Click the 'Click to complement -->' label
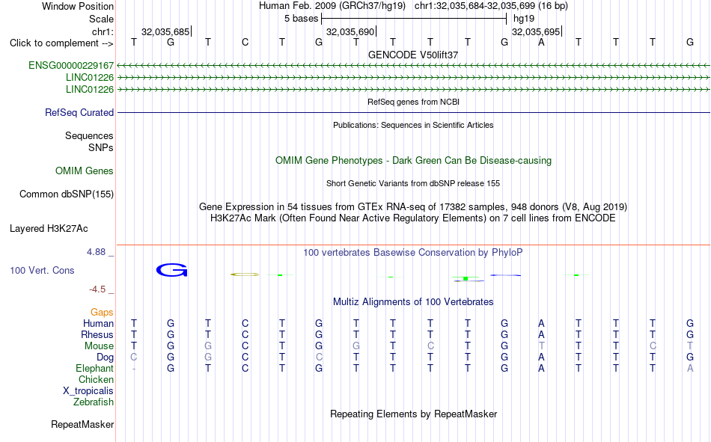711x442 pixels. pos(61,43)
